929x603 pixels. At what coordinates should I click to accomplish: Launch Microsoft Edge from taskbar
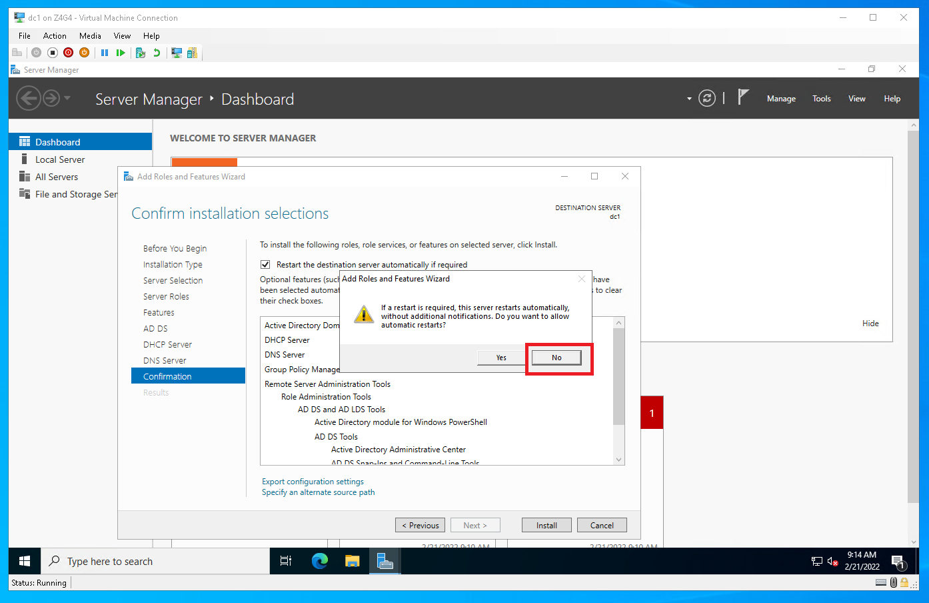tap(320, 562)
